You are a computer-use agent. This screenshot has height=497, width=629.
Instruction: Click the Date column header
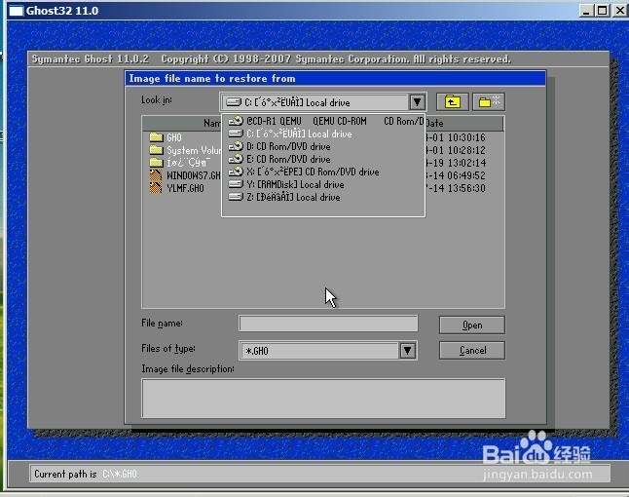pos(464,123)
